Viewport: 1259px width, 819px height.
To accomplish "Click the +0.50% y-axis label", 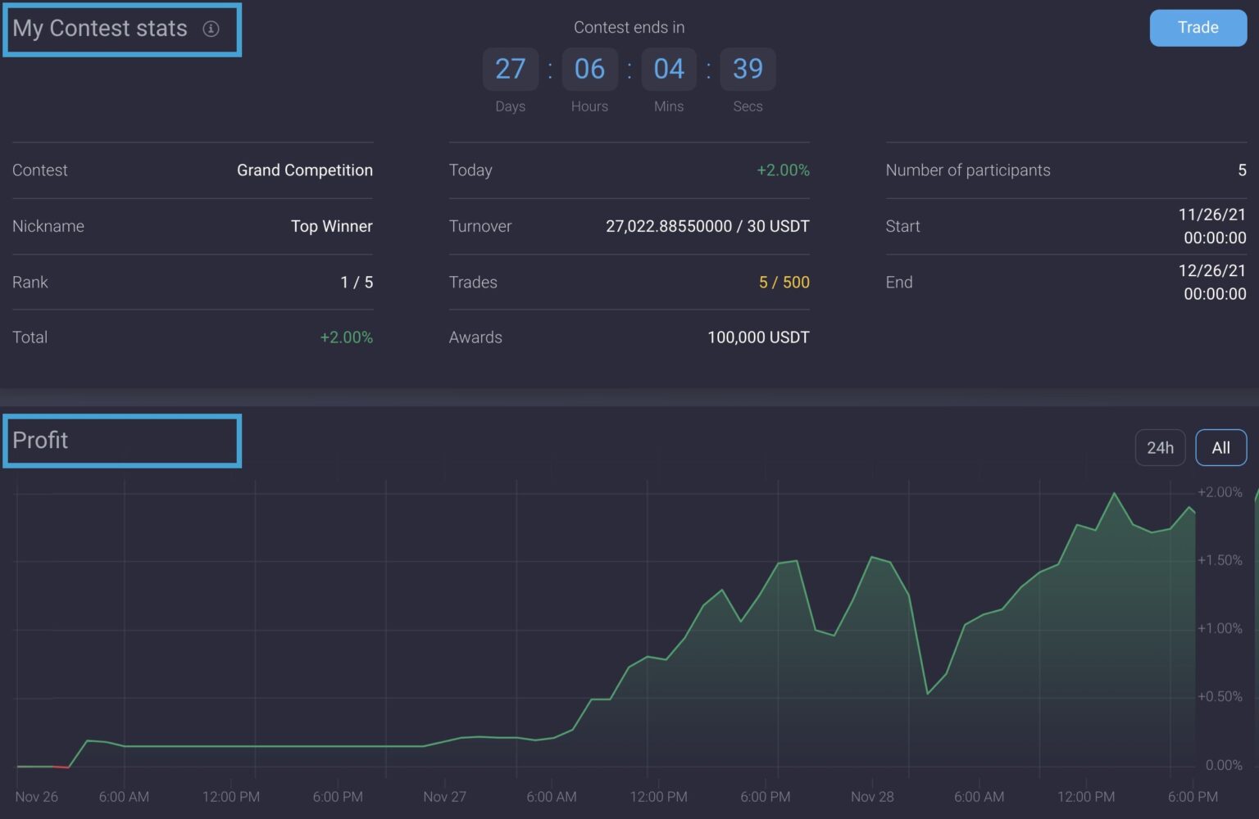I will (1220, 696).
